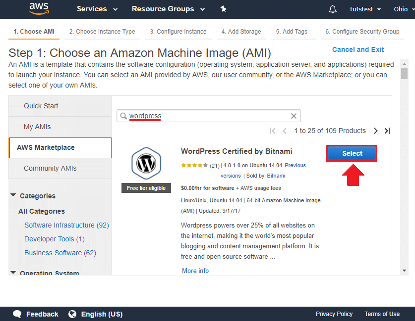Click the magnifier search icon
Image resolution: width=415 pixels, height=321 pixels.
coord(123,116)
